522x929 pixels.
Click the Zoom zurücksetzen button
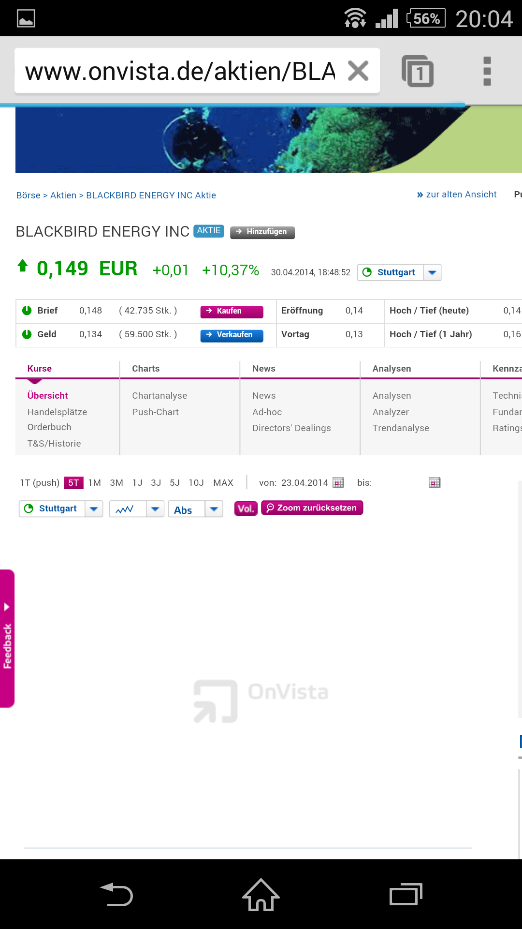click(312, 508)
